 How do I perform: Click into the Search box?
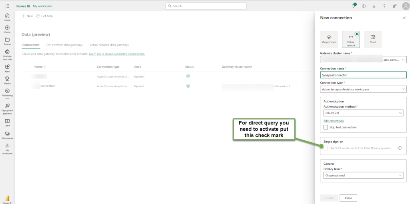pyautogui.click(x=206, y=6)
